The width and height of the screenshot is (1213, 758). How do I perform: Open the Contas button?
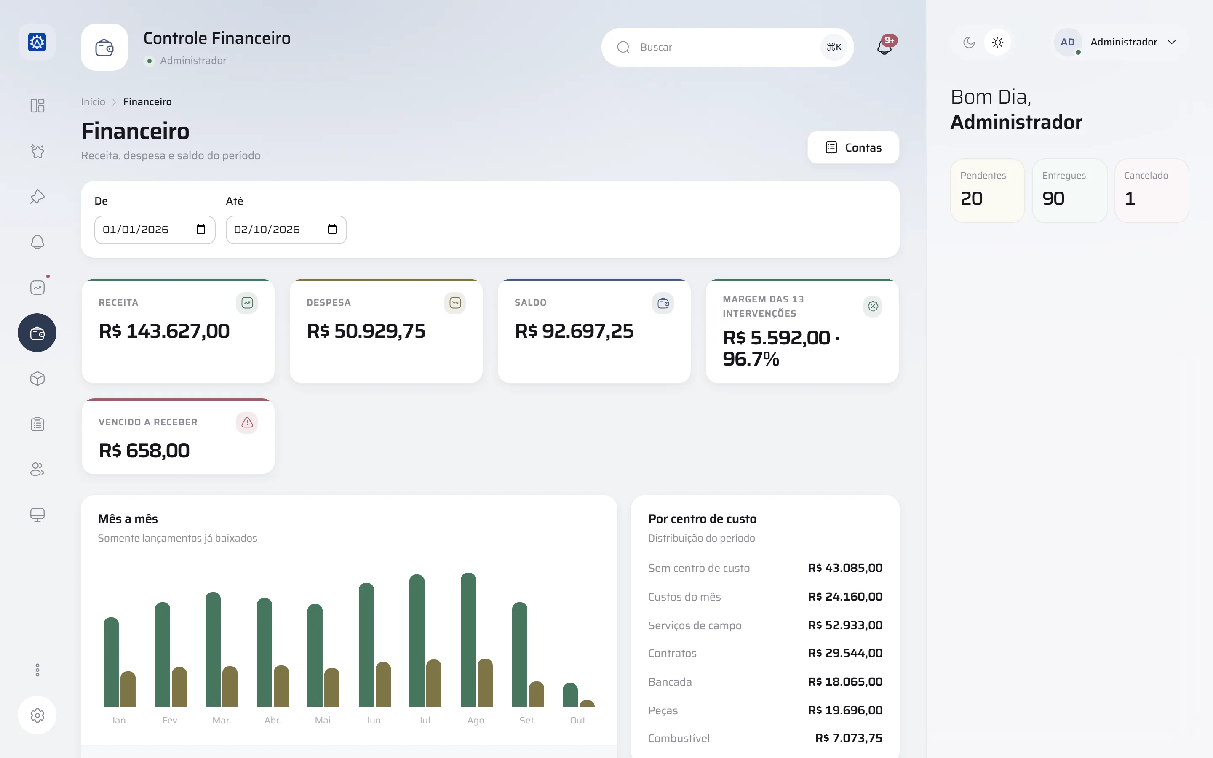pos(853,147)
